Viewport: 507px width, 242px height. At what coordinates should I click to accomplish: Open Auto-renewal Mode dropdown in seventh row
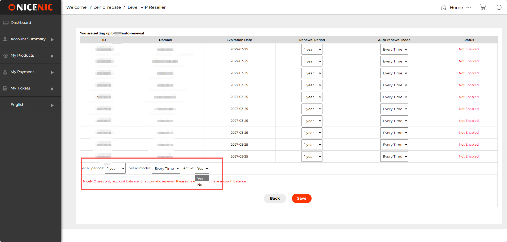pos(394,121)
